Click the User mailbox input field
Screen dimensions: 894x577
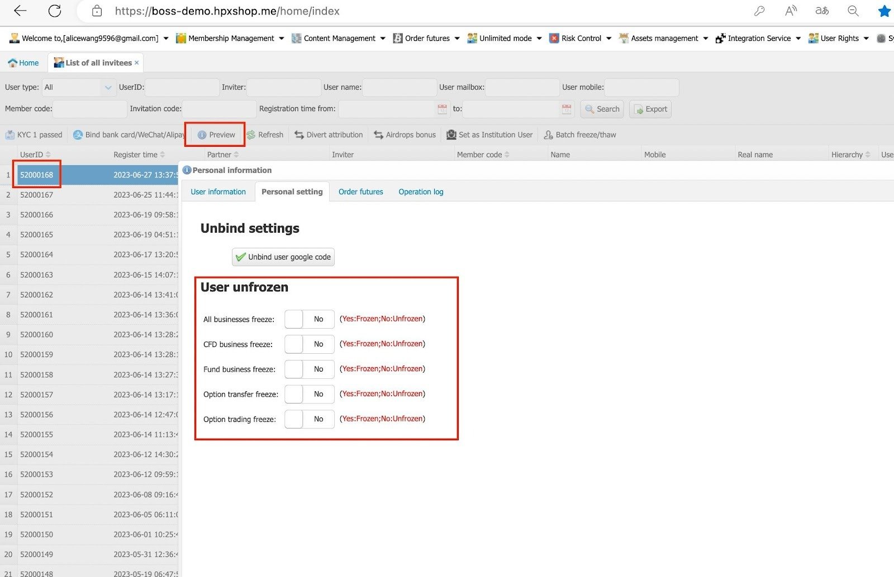point(522,88)
